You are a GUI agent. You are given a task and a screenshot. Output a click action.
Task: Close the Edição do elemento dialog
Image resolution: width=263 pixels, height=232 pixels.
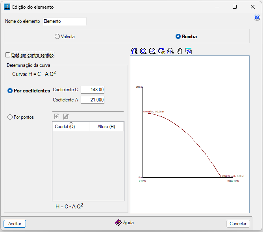[253, 7]
